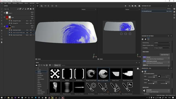This screenshot has width=176, height=99.
Task: Toggle symmetry icon in top toolbar
Action: 45,6
